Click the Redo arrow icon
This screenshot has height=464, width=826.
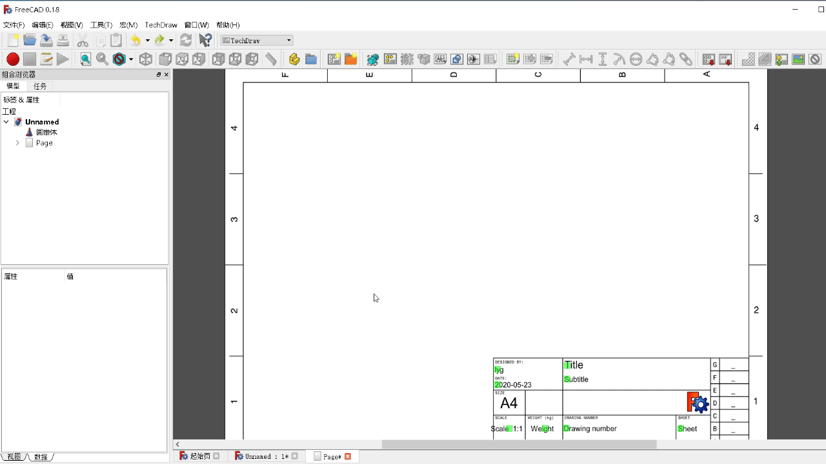159,40
